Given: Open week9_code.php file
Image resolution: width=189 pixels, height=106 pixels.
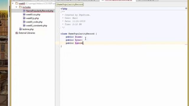Looking at the screenshot, I should tap(34, 22).
